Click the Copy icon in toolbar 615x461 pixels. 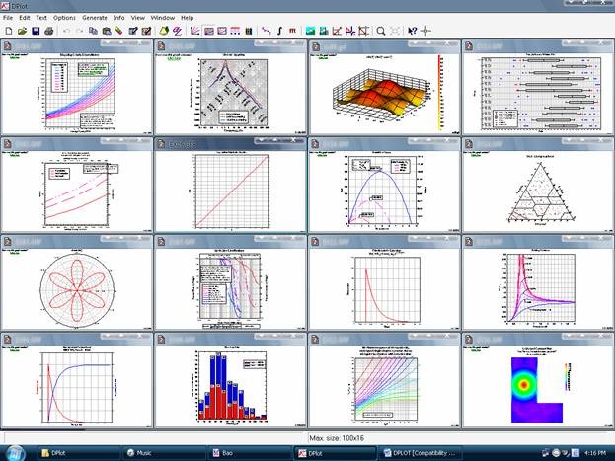click(x=93, y=31)
